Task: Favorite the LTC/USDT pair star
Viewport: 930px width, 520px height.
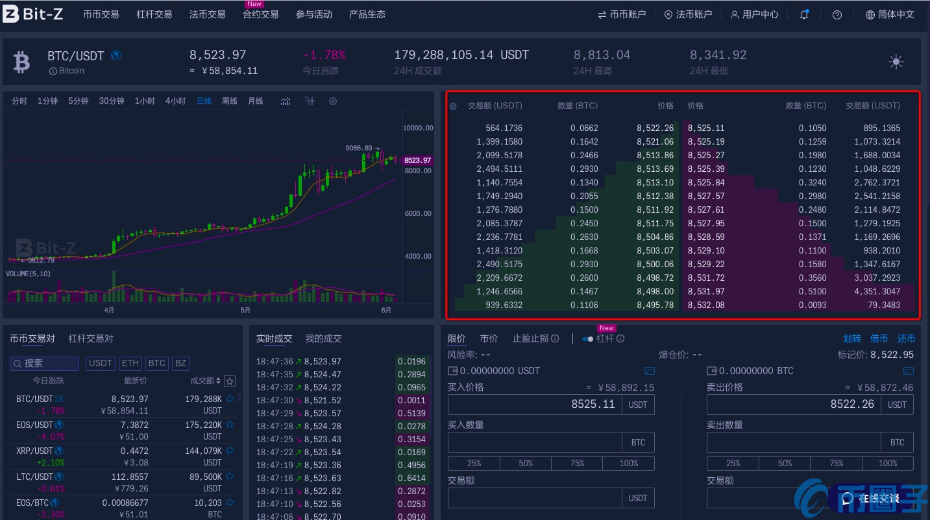Action: (x=230, y=477)
